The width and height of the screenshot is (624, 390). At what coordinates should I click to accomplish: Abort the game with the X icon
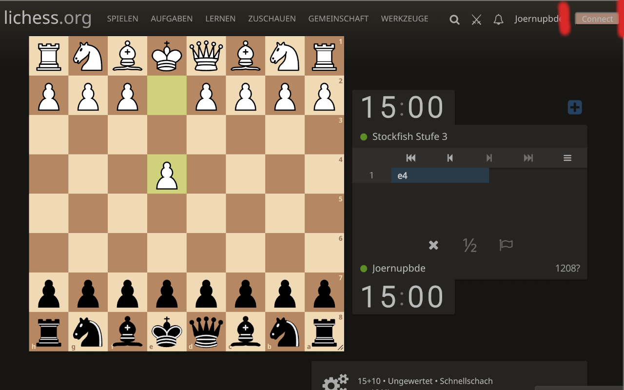click(433, 245)
